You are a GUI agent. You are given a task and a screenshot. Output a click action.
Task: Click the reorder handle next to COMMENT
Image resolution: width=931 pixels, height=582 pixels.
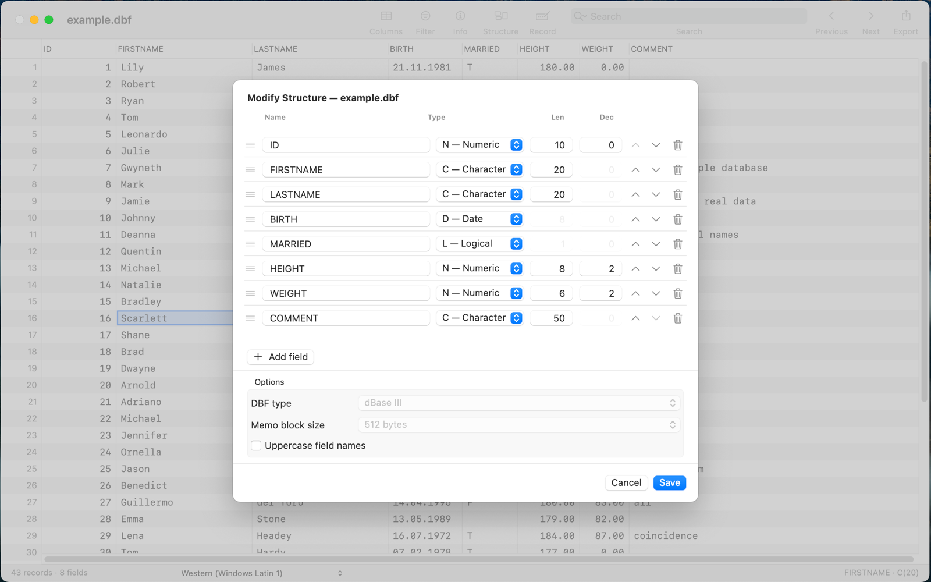[250, 318]
